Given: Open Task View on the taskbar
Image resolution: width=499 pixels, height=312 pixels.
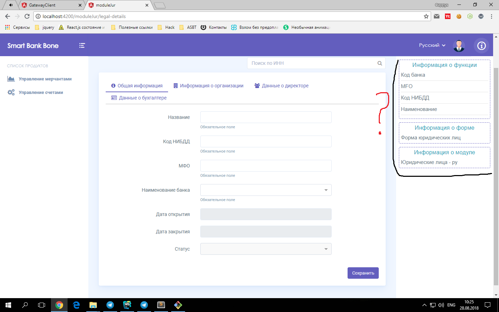Looking at the screenshot, I should (42, 305).
